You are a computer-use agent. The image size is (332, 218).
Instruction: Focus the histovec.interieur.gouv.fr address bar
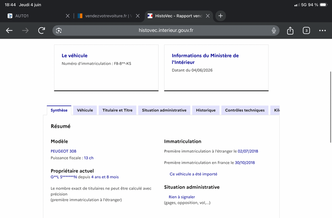coord(166,30)
